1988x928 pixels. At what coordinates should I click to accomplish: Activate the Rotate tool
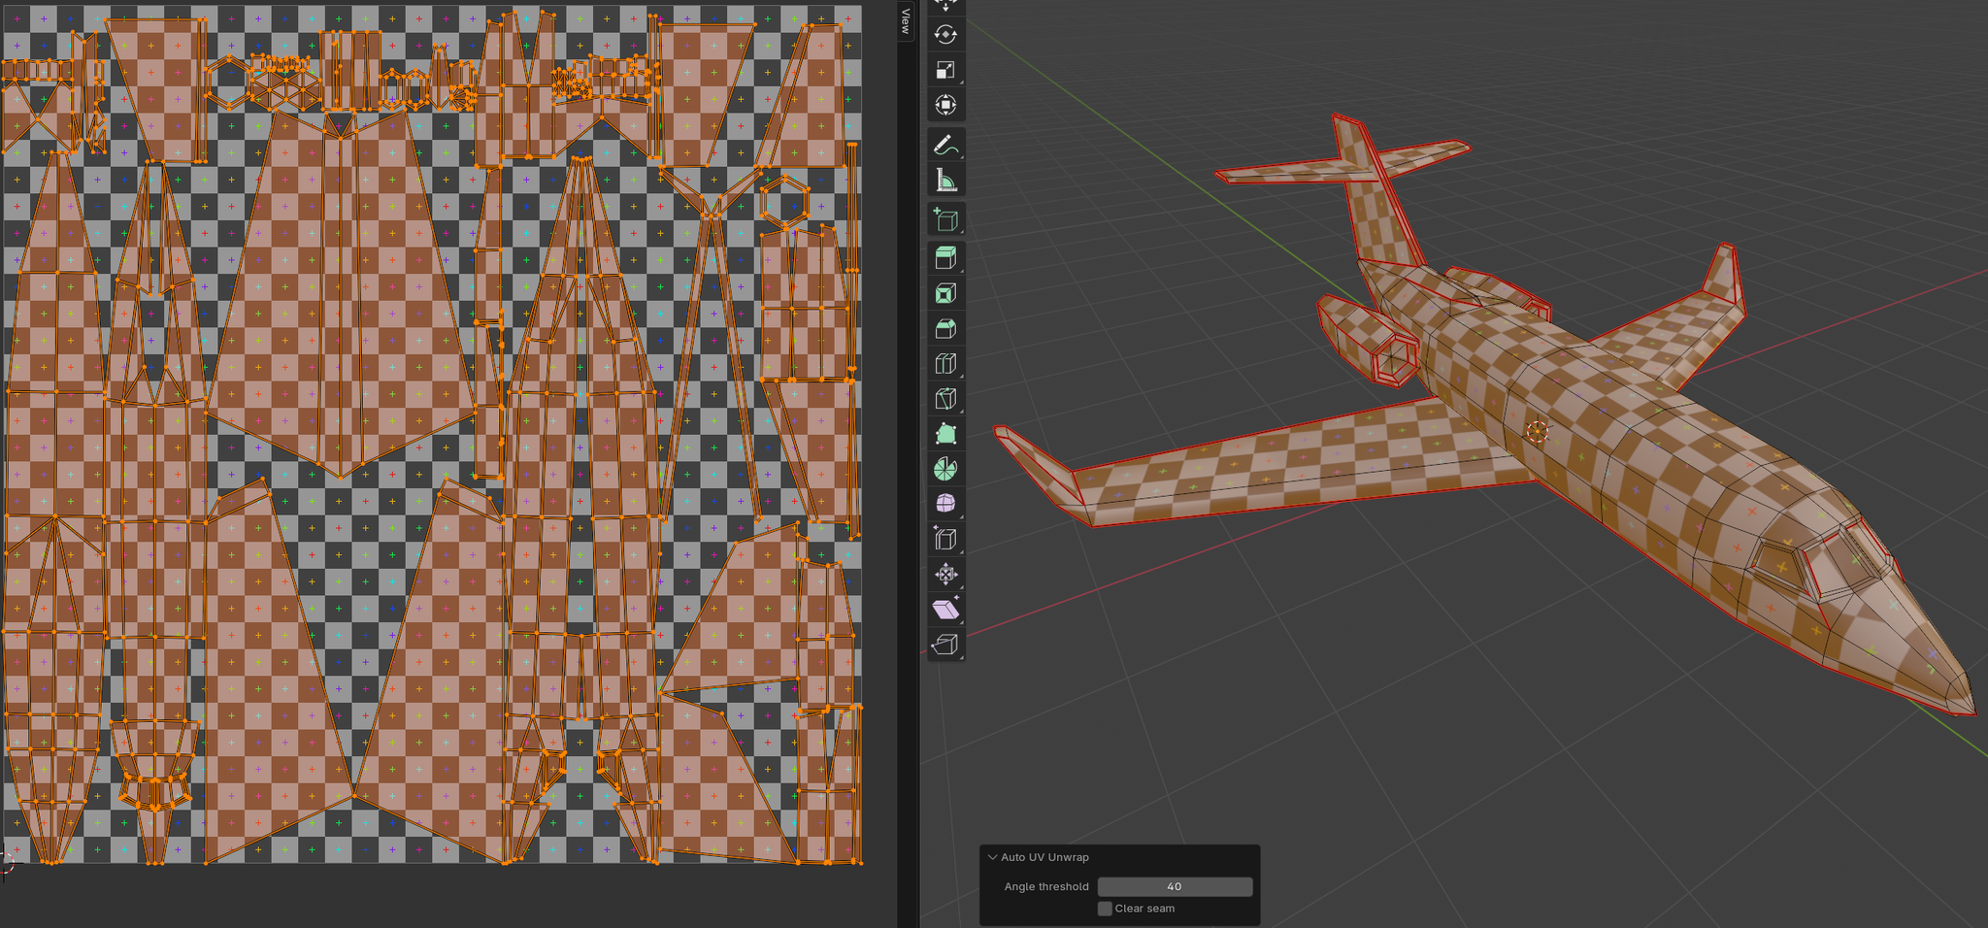tap(946, 37)
